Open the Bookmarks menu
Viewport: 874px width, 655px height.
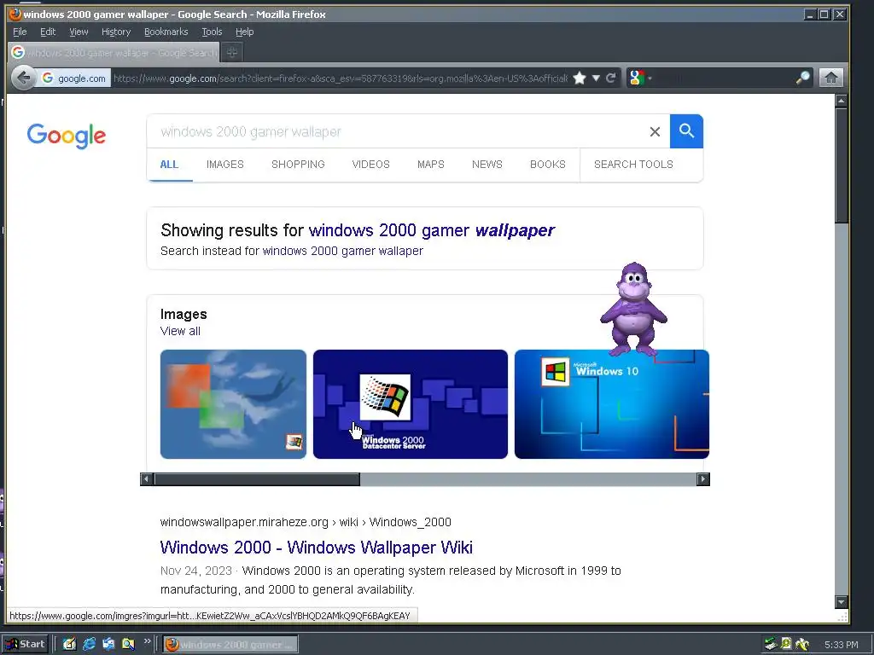pos(166,32)
